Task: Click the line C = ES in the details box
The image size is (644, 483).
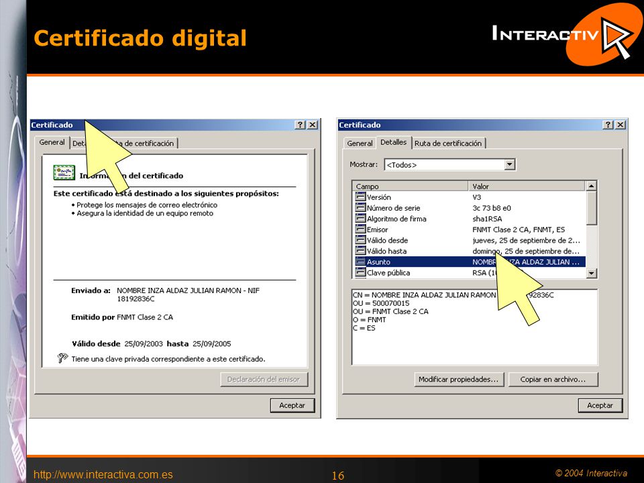Action: point(364,328)
